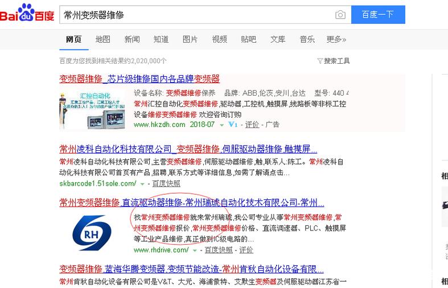Click the Baidu logo

27,13
